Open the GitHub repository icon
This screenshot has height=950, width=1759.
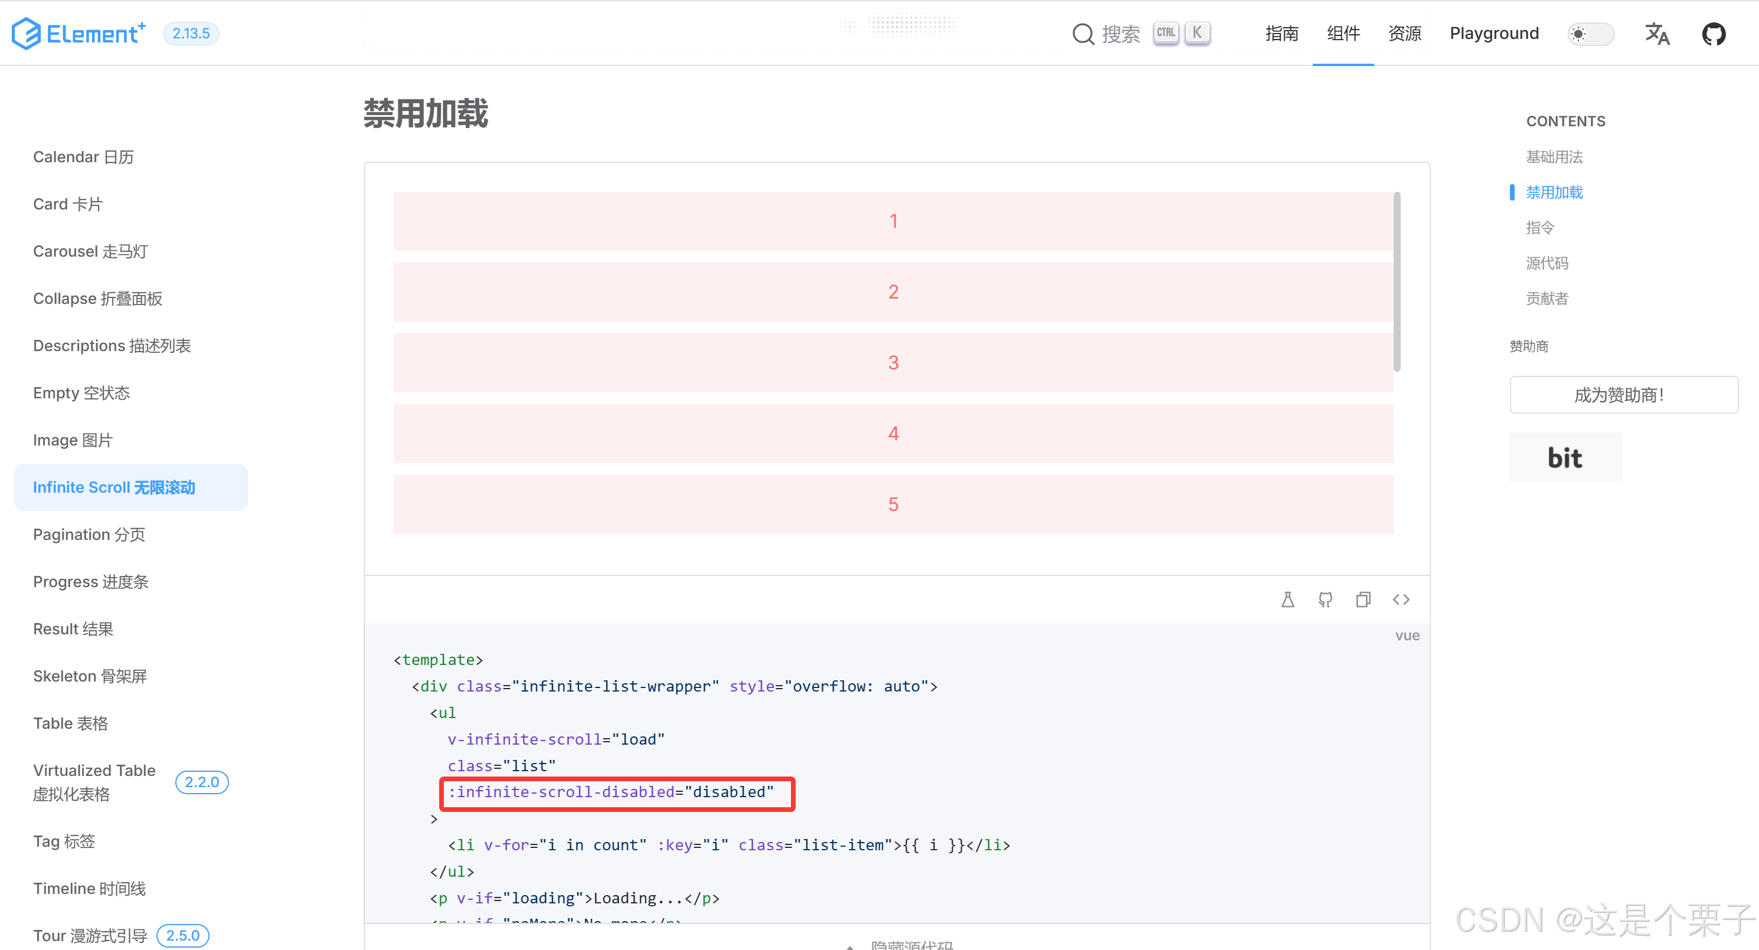(1713, 34)
